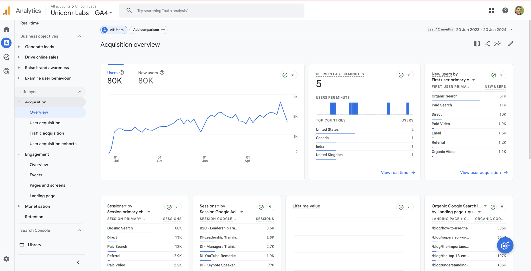Open the floating insights gear button

coord(505,245)
